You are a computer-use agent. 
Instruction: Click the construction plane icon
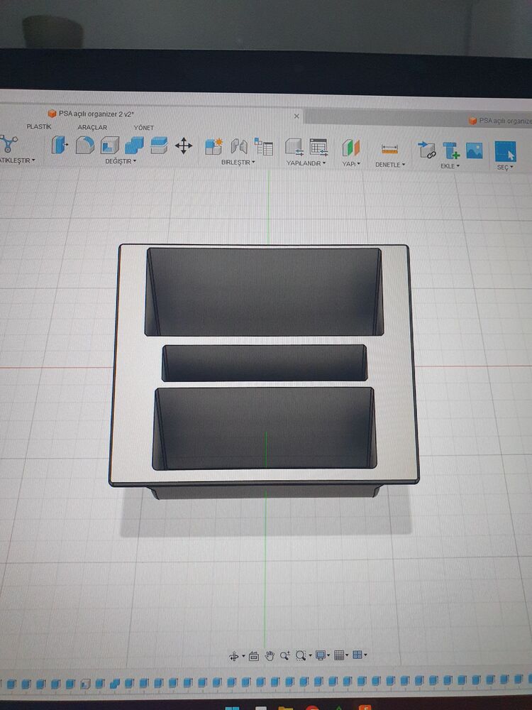click(x=350, y=148)
